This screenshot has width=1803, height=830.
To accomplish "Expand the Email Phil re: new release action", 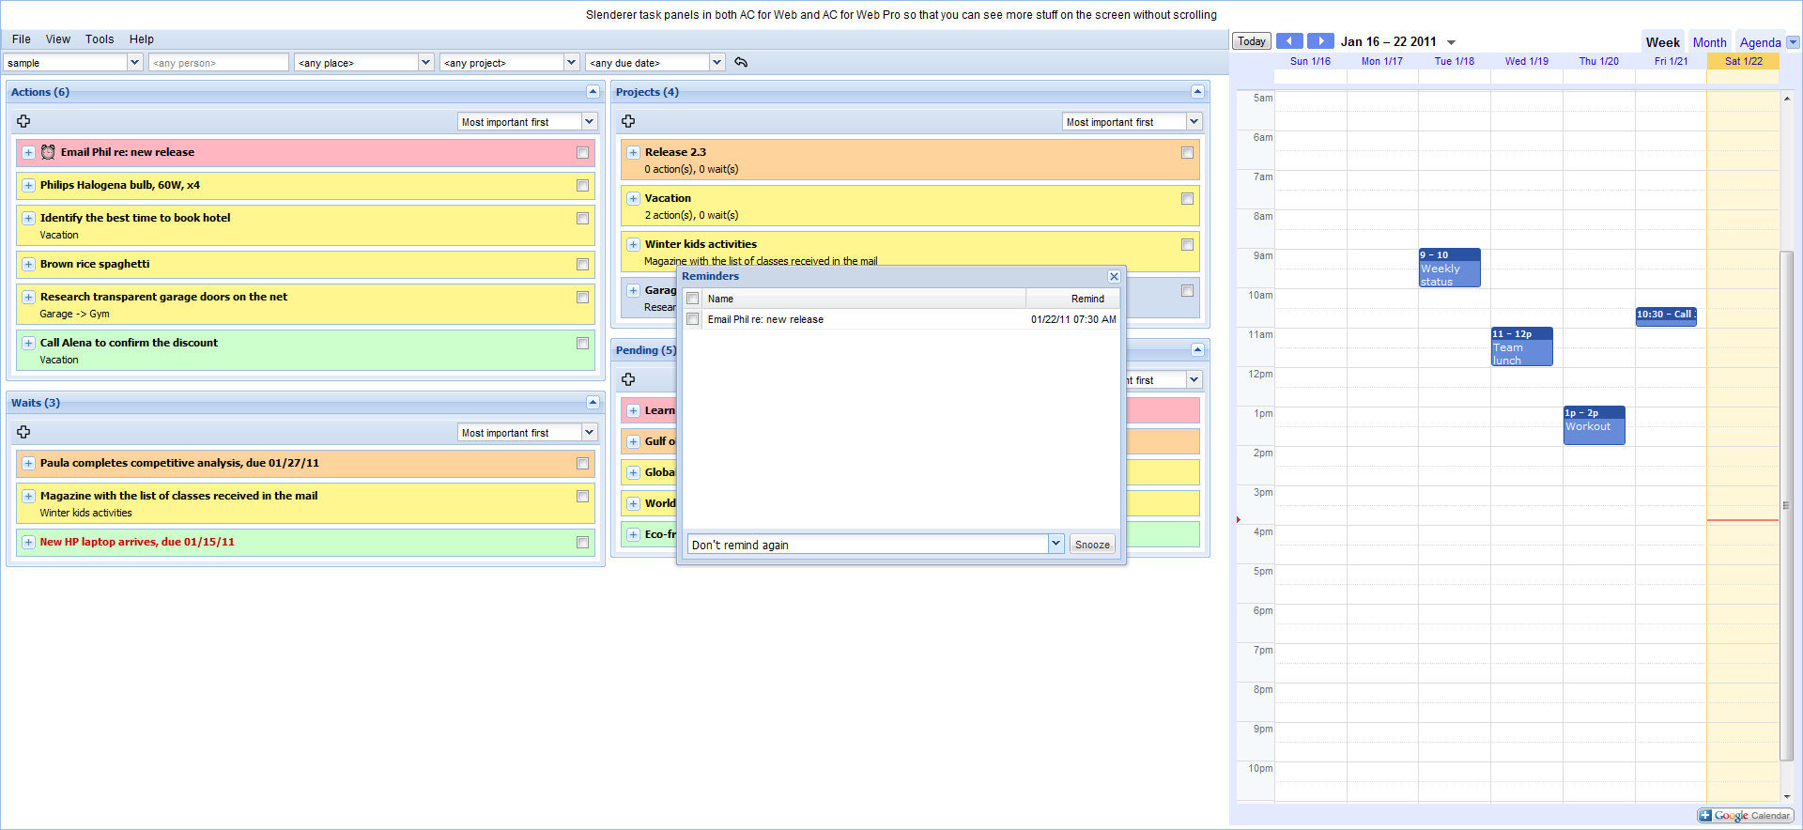I will pos(28,152).
